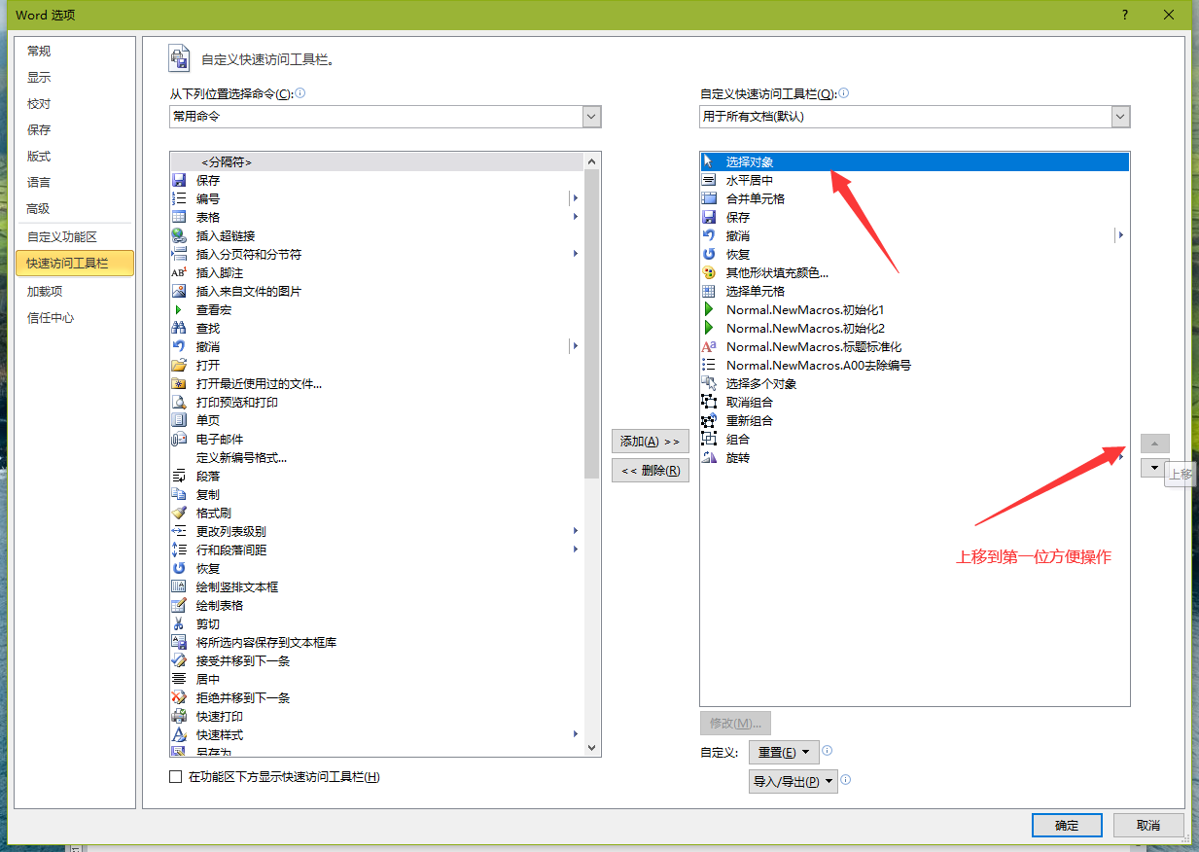Open the 导入/导出 dropdown button
1199x852 pixels.
point(793,781)
